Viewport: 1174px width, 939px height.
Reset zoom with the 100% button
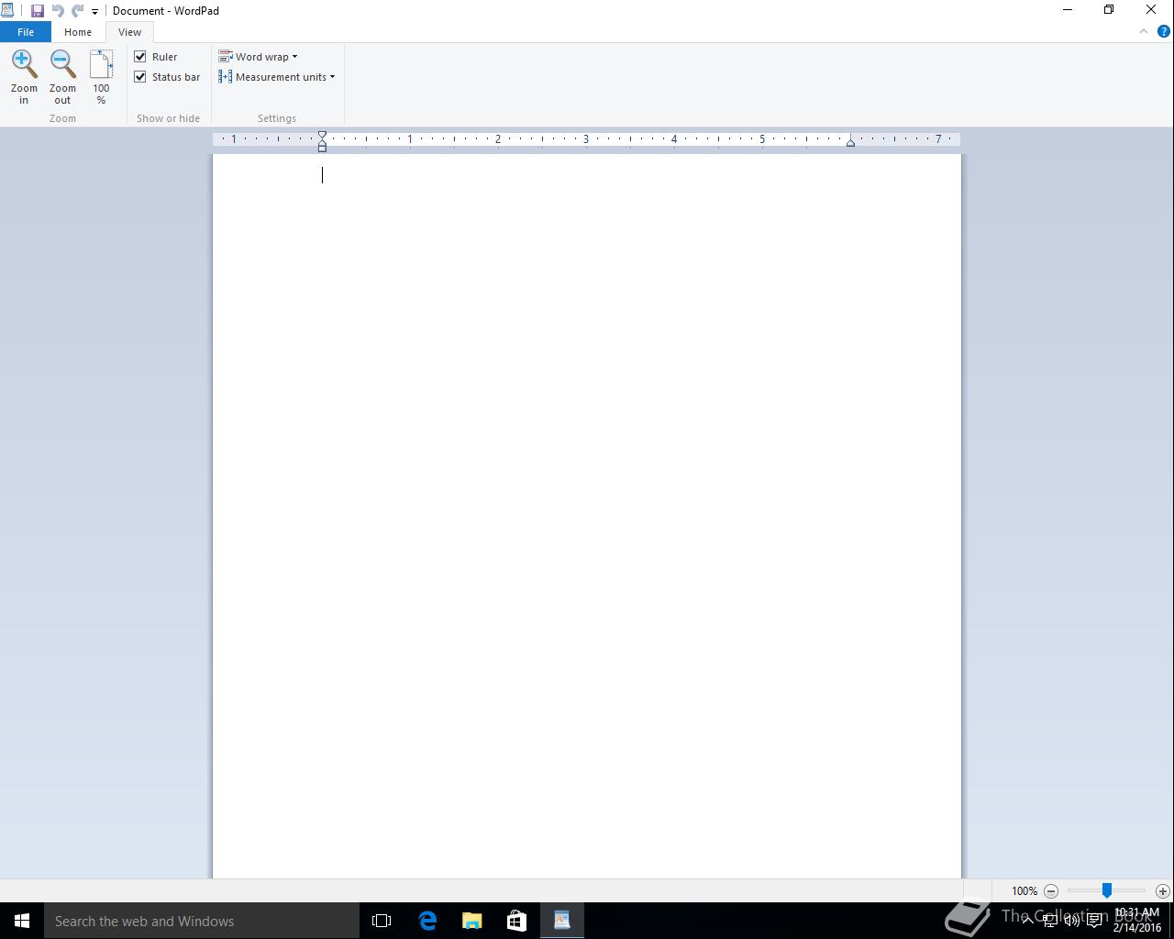pos(101,77)
